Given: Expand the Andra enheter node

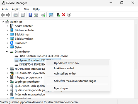Looking at the screenshot, I should [x=7, y=26].
